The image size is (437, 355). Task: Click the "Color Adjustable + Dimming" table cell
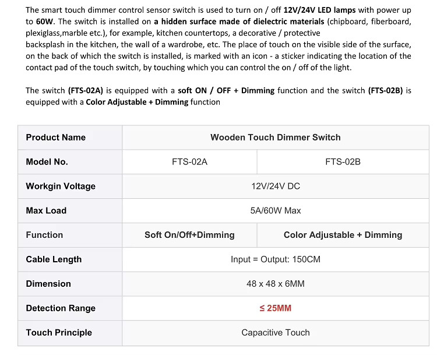click(x=343, y=235)
